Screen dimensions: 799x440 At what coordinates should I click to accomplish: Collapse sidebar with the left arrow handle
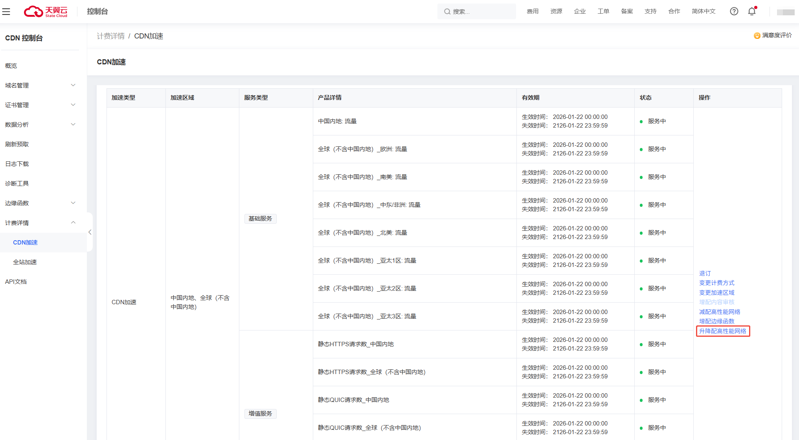coord(90,232)
